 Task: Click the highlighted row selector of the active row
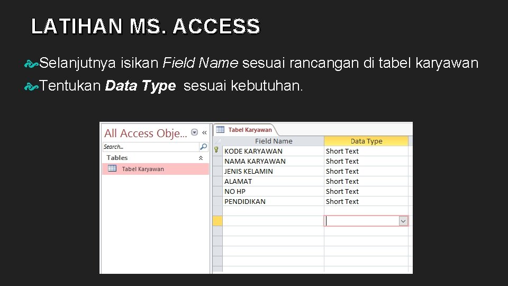click(x=217, y=221)
